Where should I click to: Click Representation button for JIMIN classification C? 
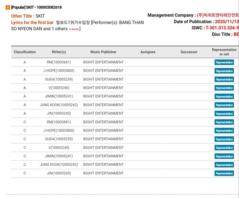tap(224, 156)
